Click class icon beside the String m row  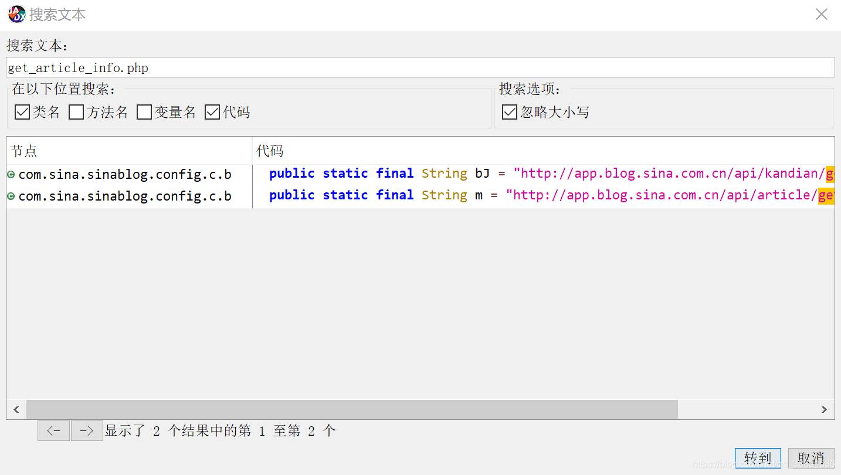coord(11,196)
